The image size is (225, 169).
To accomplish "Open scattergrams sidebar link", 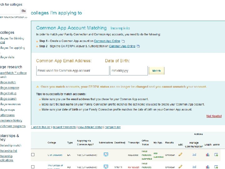I will pyautogui.click(x=7, y=115).
